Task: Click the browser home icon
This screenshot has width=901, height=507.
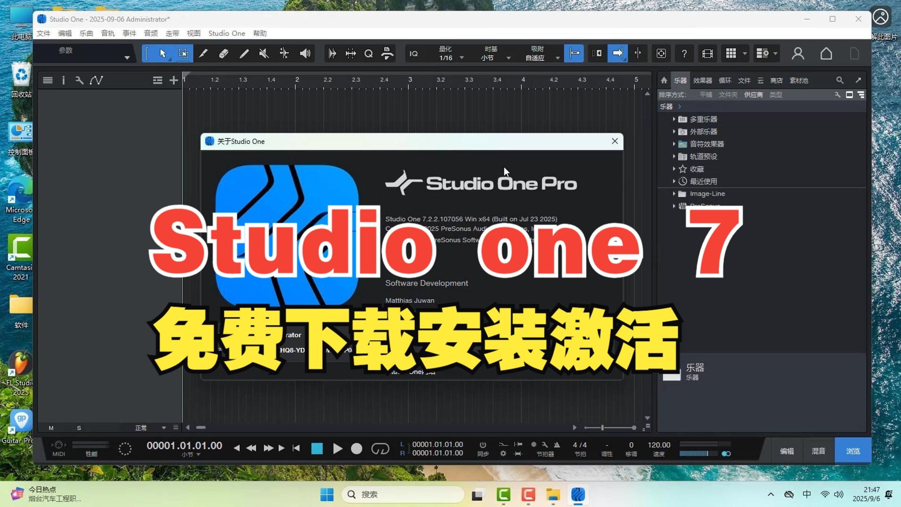Action: [664, 81]
